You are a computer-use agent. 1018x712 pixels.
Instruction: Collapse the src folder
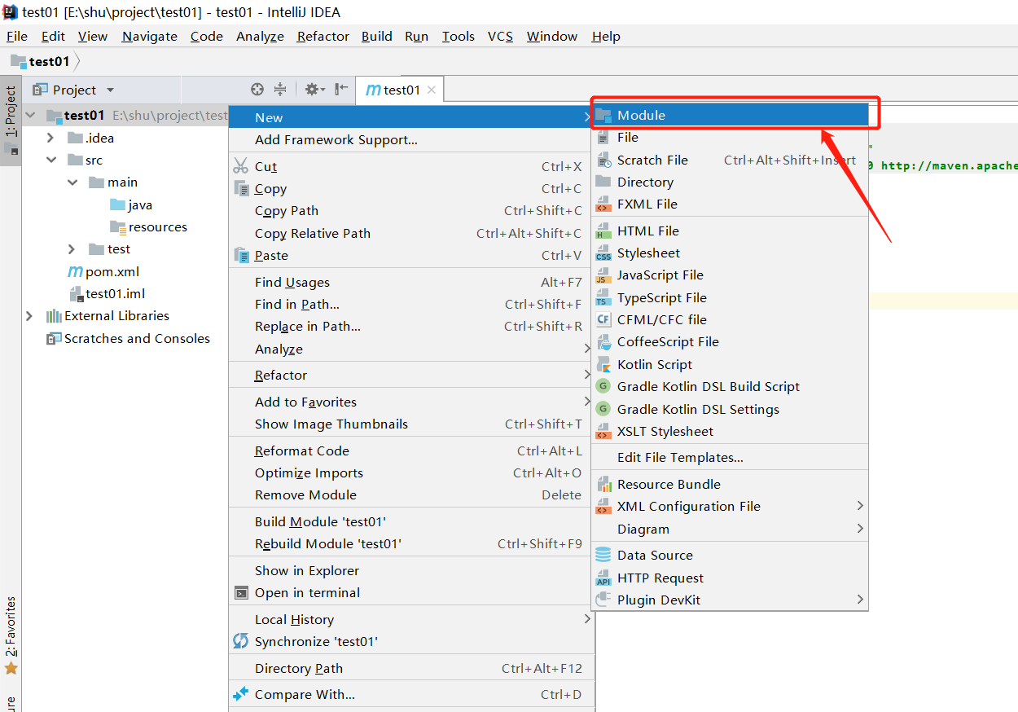(50, 160)
